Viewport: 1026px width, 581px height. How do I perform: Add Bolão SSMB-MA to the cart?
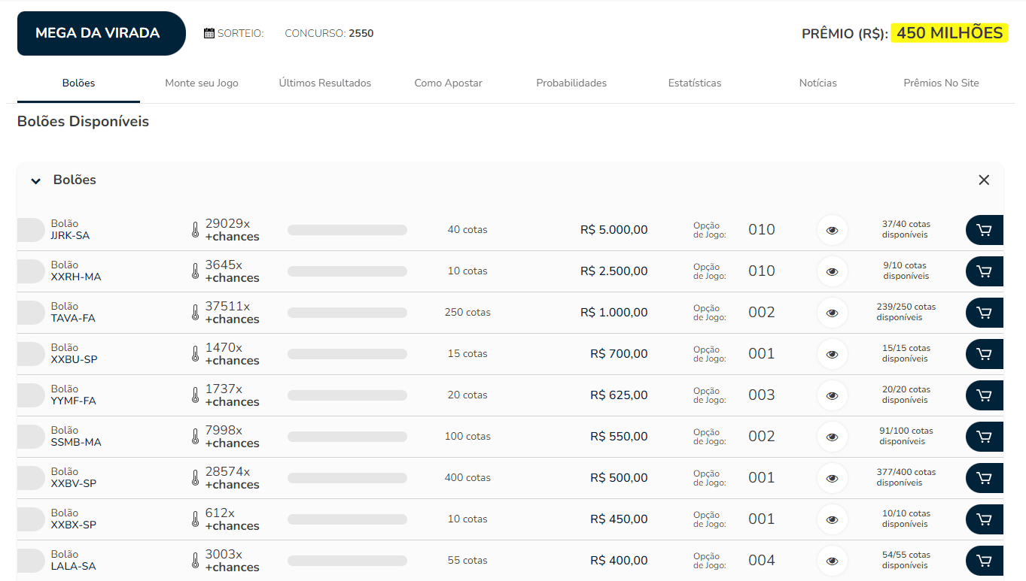(985, 437)
